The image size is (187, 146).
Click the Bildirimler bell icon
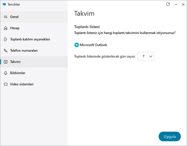pyautogui.click(x=6, y=73)
